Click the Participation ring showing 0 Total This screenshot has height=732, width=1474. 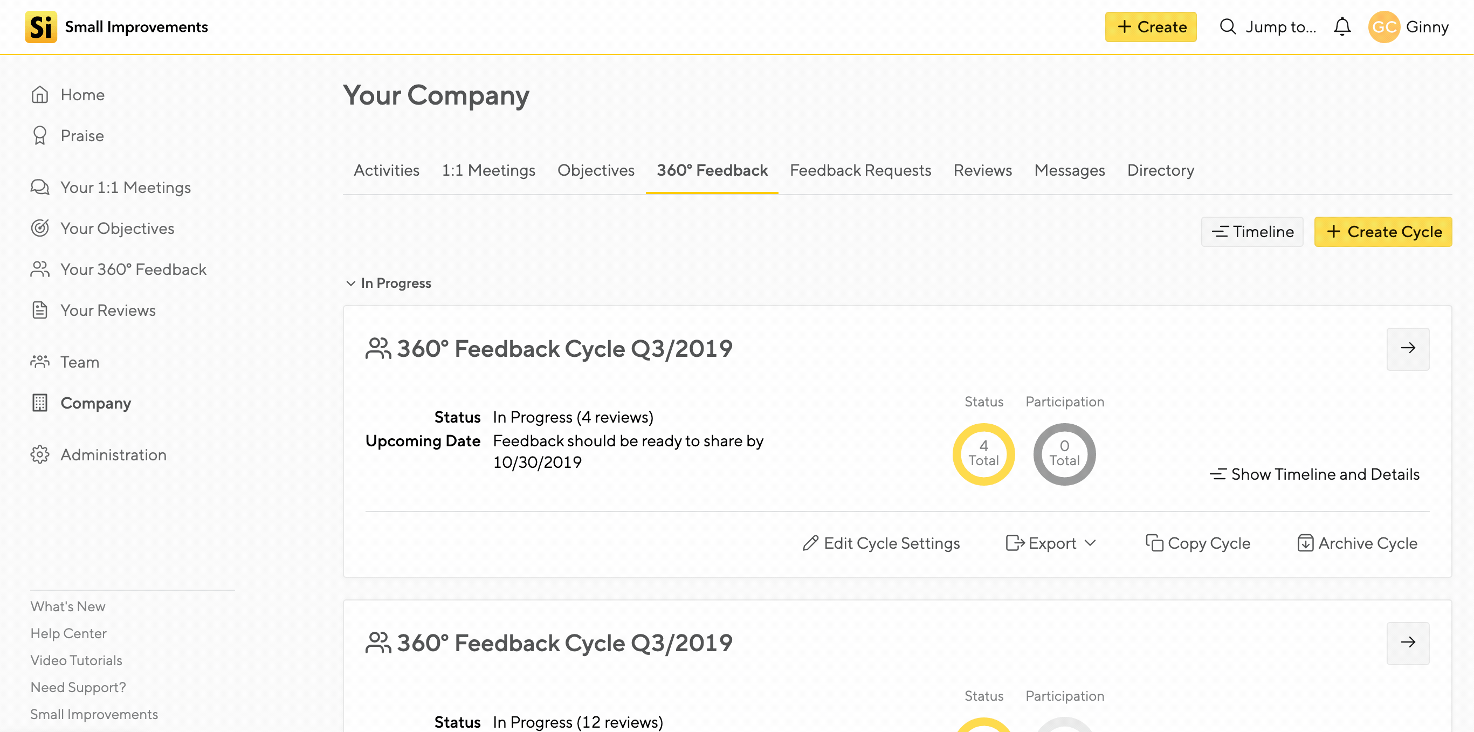coord(1064,454)
